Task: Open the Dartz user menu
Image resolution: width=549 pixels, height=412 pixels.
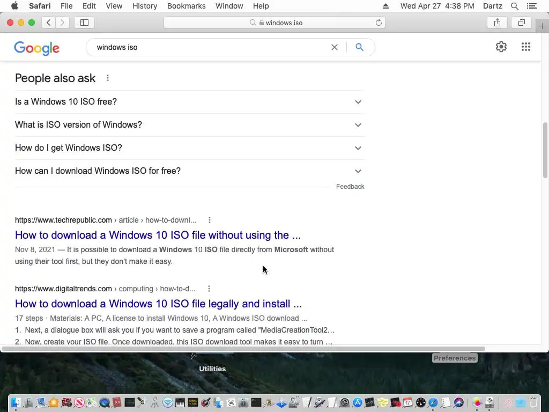Action: click(492, 6)
